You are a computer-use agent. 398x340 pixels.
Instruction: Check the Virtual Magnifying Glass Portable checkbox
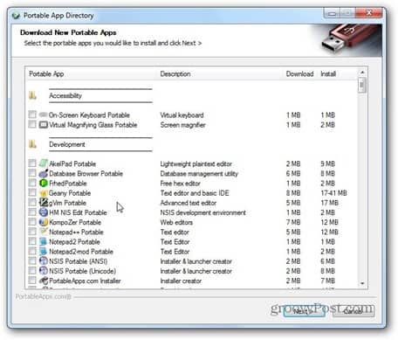pos(32,124)
